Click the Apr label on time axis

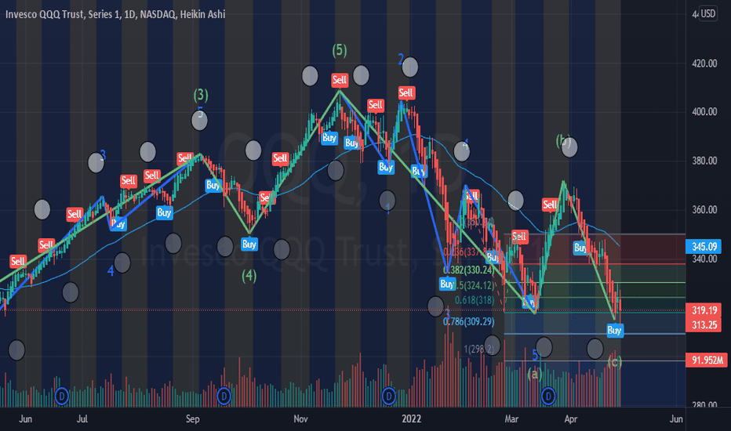coord(571,419)
